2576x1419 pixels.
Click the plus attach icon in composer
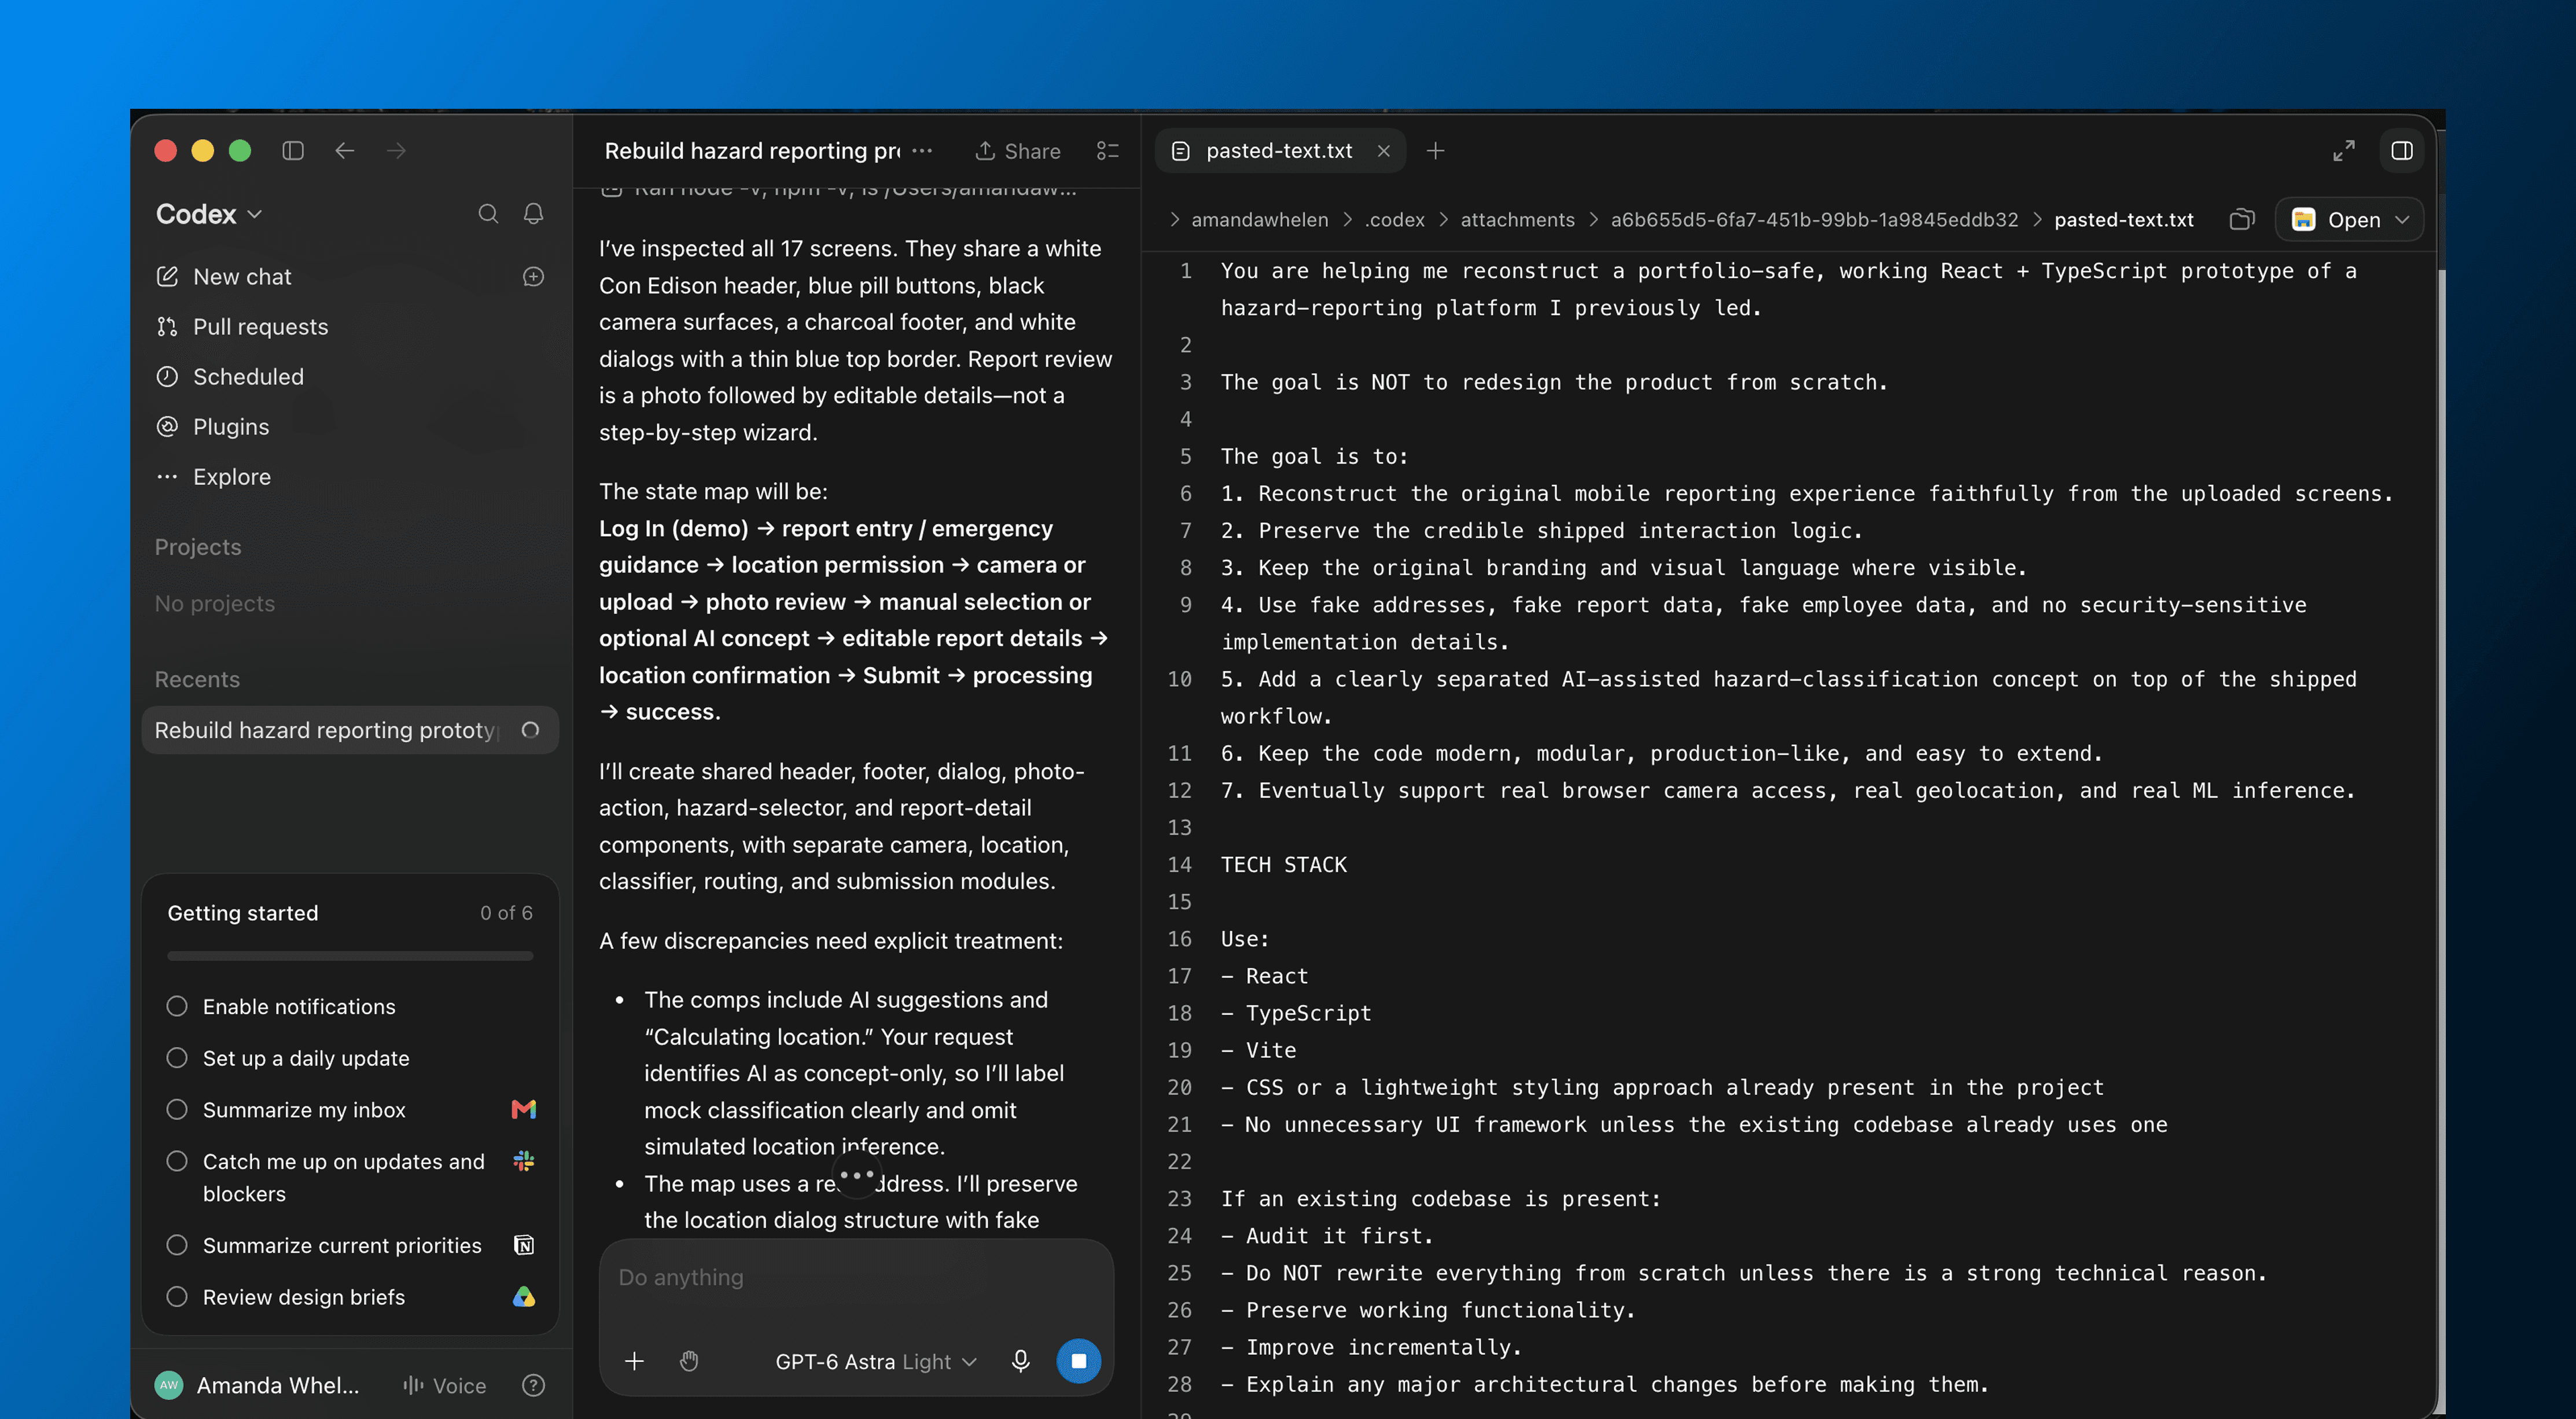tap(634, 1361)
